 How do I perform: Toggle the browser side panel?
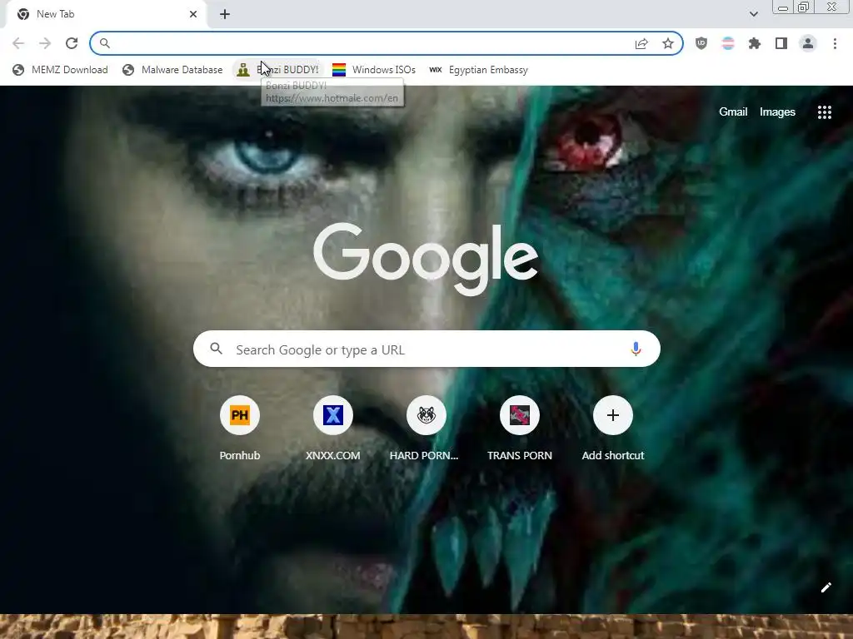[781, 43]
